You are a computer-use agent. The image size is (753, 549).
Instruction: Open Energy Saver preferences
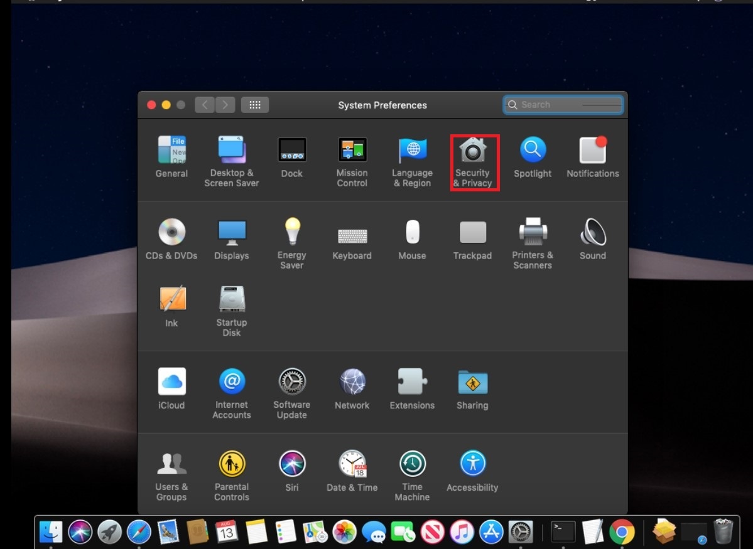coord(292,244)
